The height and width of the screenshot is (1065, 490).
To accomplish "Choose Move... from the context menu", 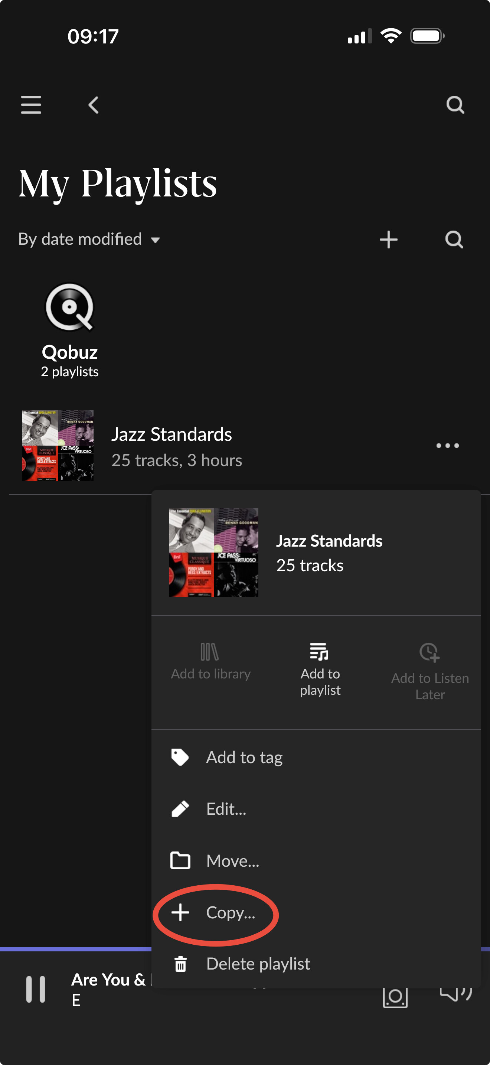I will click(x=316, y=860).
